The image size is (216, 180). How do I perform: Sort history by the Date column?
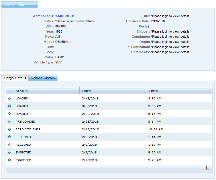(87, 91)
